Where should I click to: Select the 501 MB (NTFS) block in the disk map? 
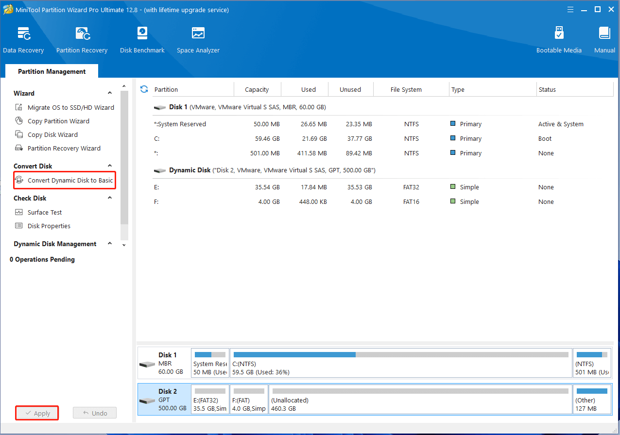592,363
